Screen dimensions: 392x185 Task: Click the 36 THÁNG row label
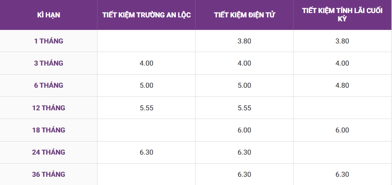49,175
